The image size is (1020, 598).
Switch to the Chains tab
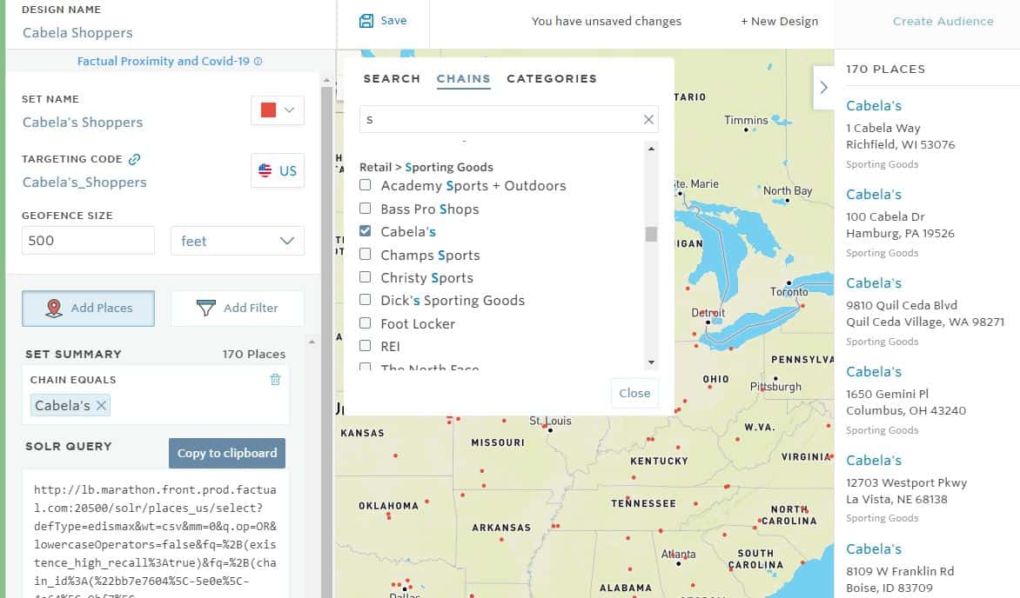pyautogui.click(x=463, y=78)
